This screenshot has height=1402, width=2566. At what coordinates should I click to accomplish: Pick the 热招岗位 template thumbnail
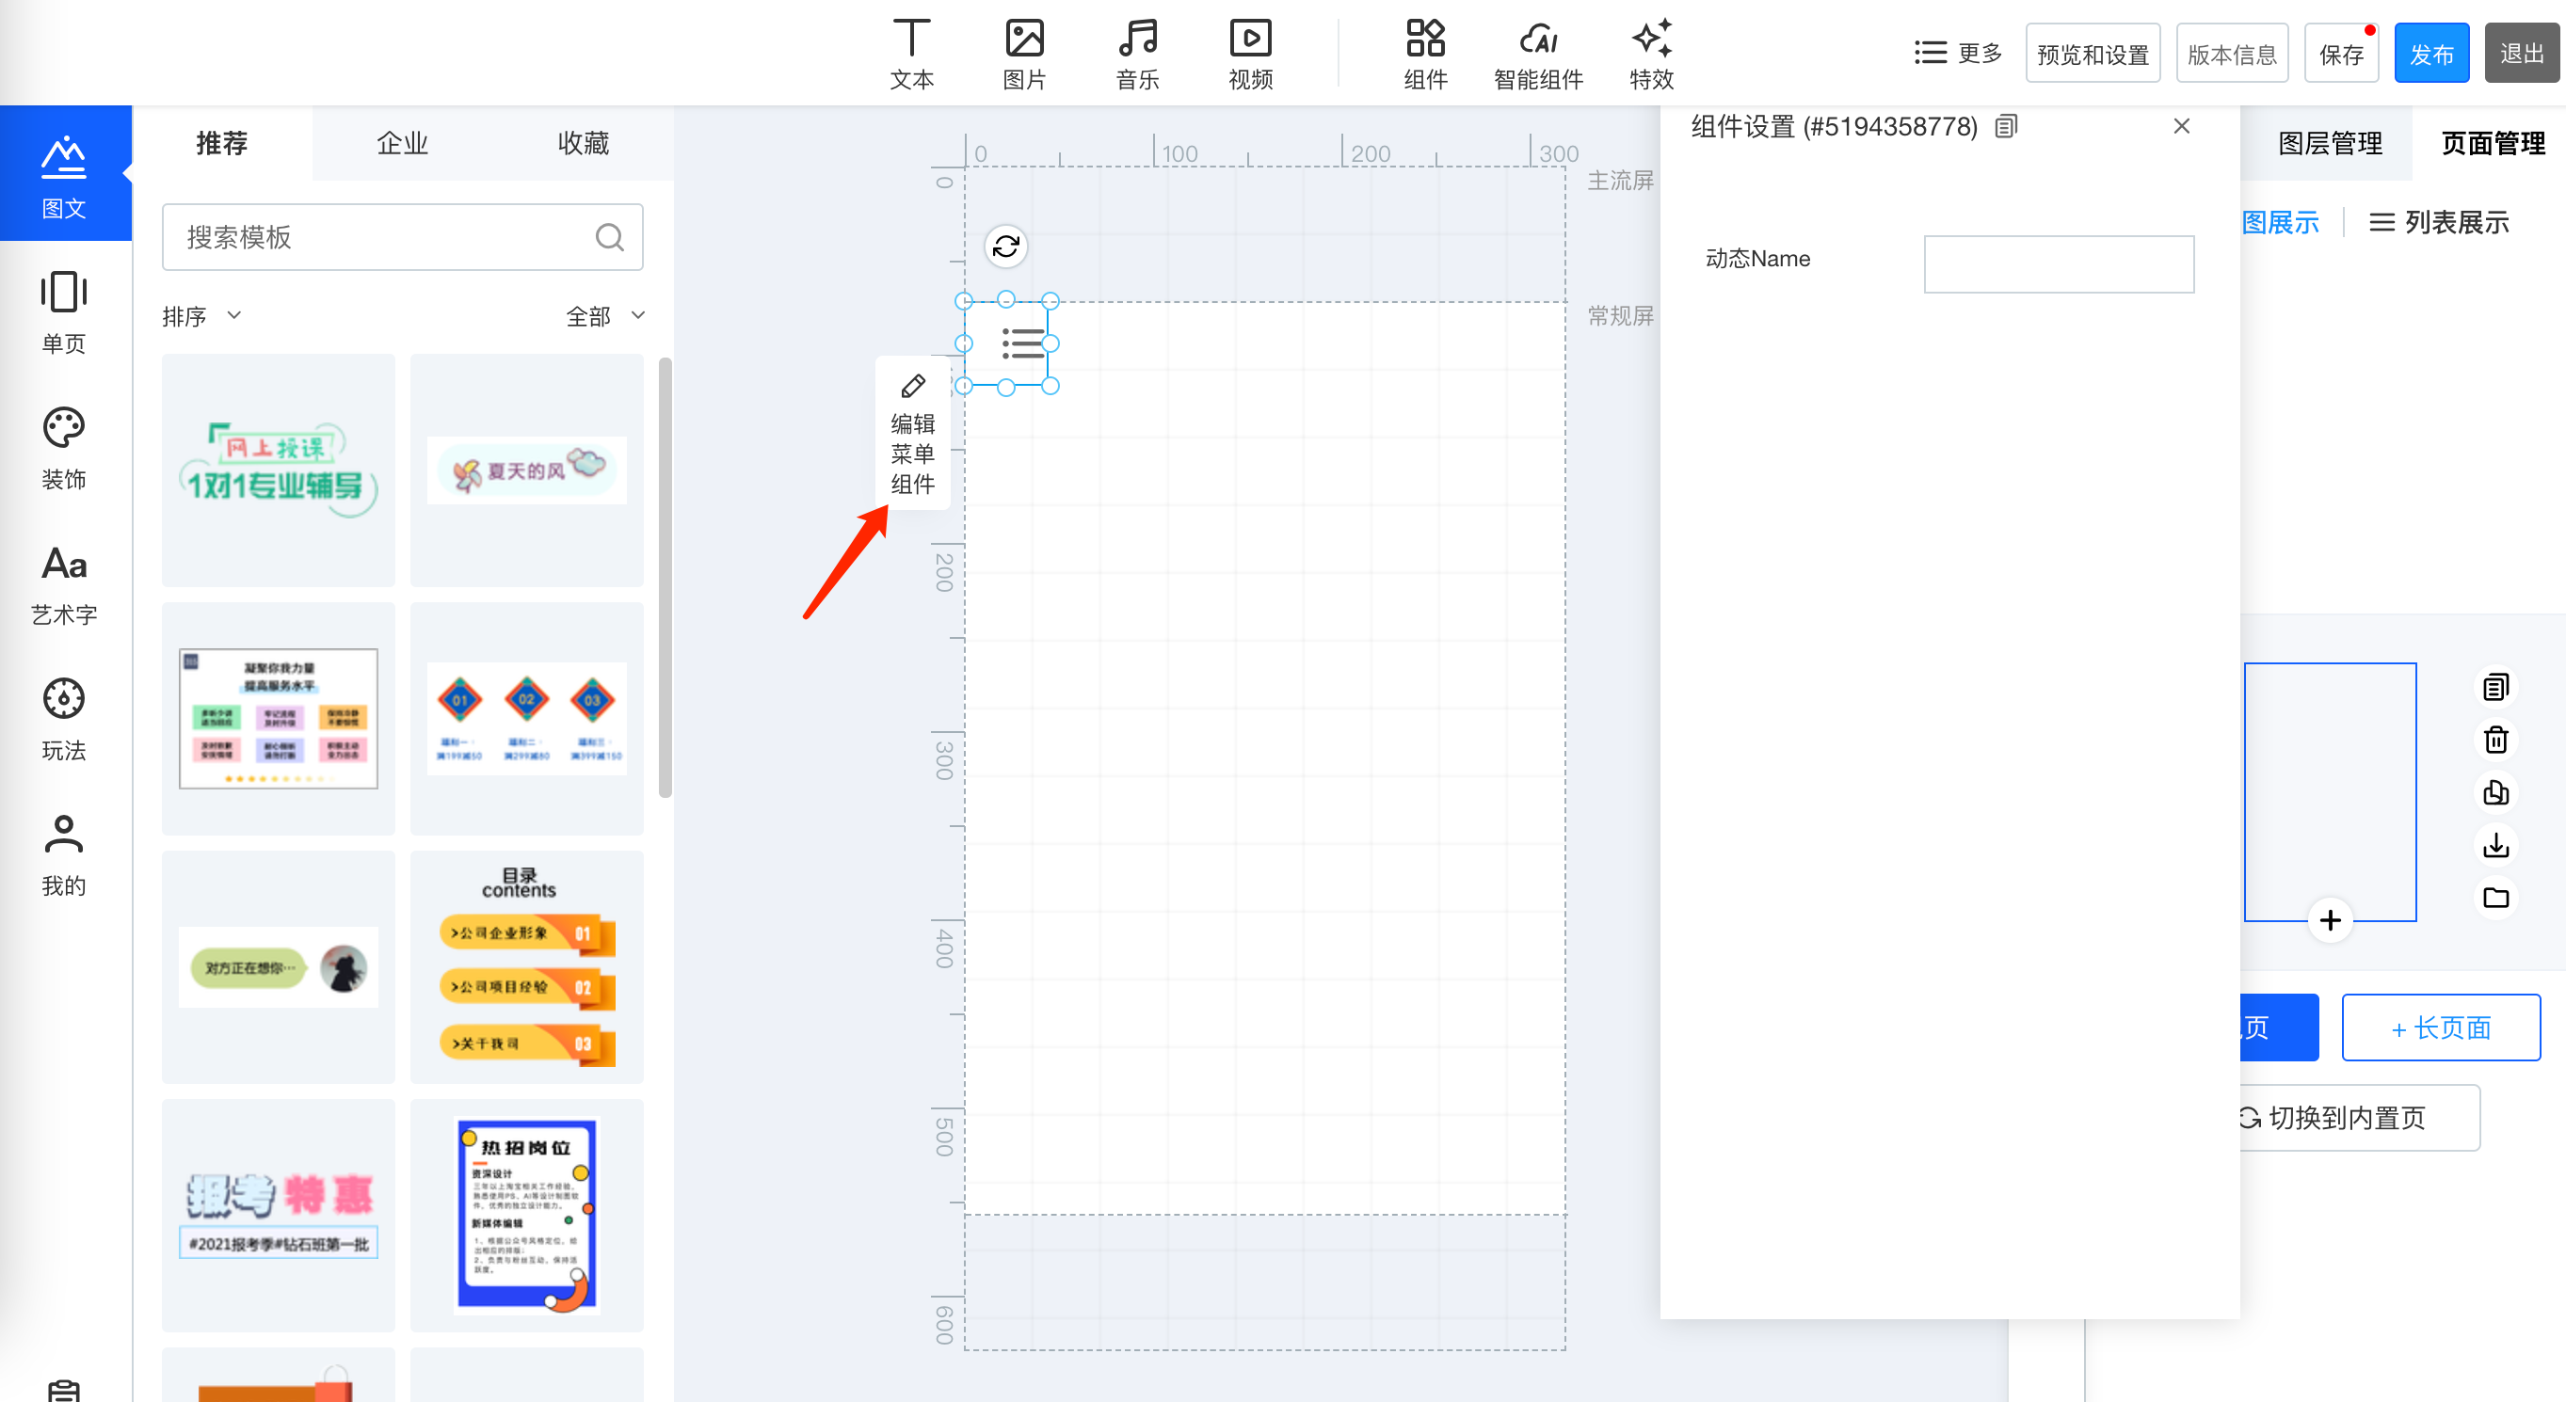(527, 1215)
